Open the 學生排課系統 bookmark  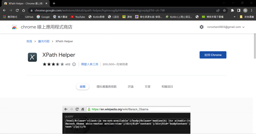(149, 17)
